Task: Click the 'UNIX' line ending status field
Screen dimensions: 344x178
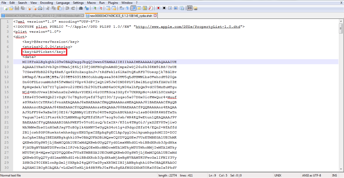Action: tap(278, 175)
